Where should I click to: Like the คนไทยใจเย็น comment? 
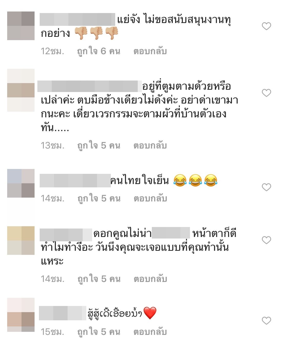click(x=266, y=187)
